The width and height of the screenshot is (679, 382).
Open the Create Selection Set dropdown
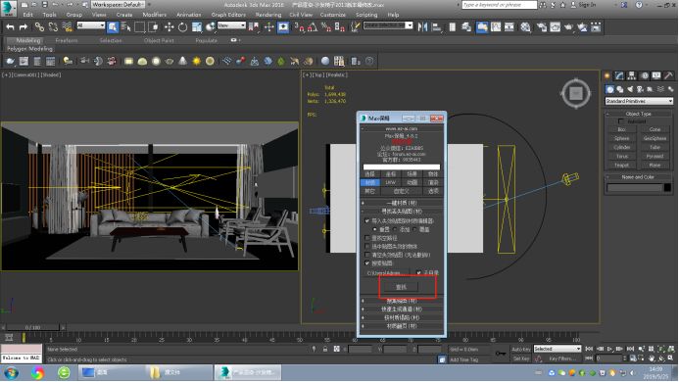coord(388,25)
